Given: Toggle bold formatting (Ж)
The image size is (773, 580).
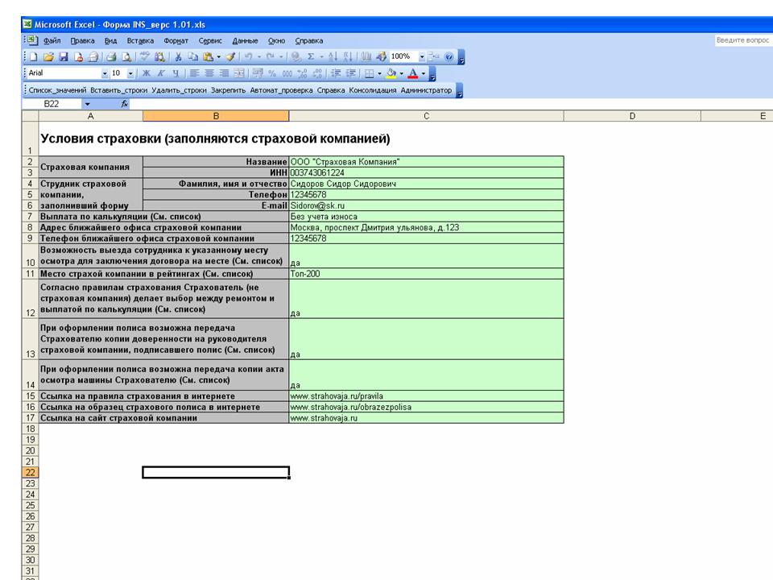Looking at the screenshot, I should pos(147,73).
